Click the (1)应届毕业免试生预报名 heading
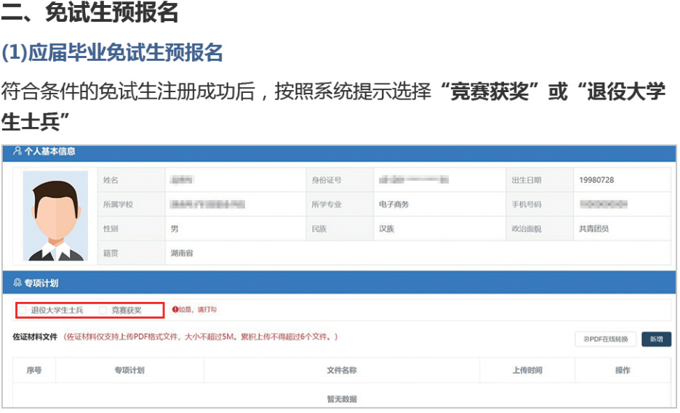The height and width of the screenshot is (413, 680). pos(111,52)
